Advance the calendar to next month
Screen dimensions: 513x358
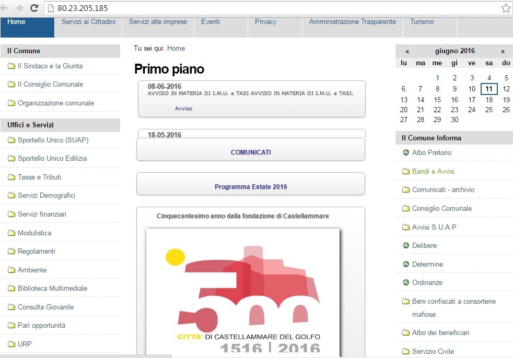[503, 51]
